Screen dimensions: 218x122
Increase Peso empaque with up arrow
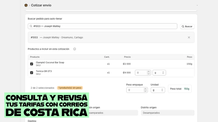point(145,89)
